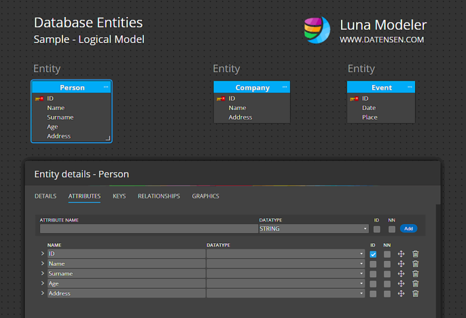Click the Luna Modeler logo icon

[x=317, y=30]
